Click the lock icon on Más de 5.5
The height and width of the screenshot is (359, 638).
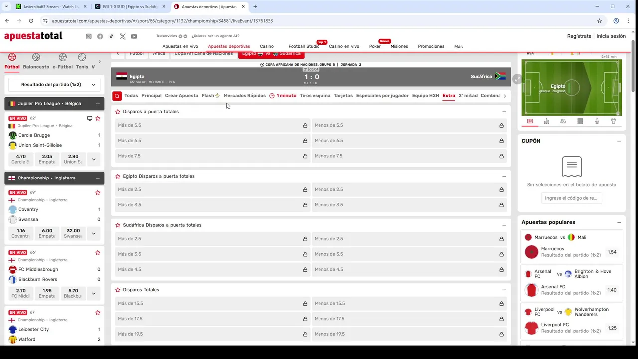(x=305, y=126)
